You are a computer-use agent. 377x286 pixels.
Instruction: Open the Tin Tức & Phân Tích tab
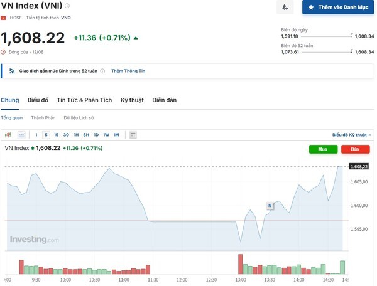(84, 100)
